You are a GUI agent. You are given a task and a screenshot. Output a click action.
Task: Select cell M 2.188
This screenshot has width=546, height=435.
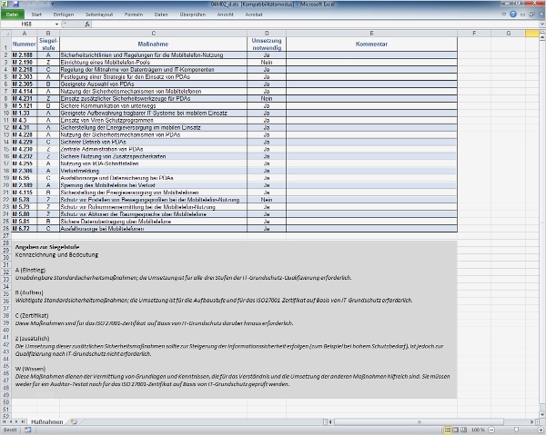pos(24,54)
